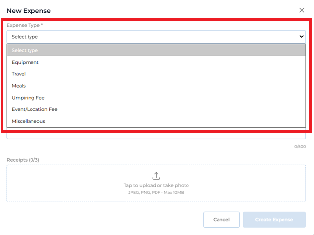Open the Expense Type dropdown

pos(156,37)
